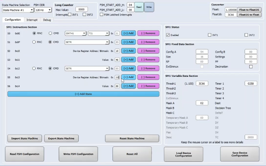Viewport: 266px width, 166px height.
Task: Click the Read button for FSM start address
Action: point(139,7)
